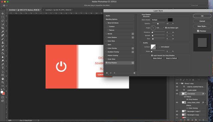Click the Opacity slider handle
The image size is (213, 122).
pyautogui.click(x=158, y=24)
